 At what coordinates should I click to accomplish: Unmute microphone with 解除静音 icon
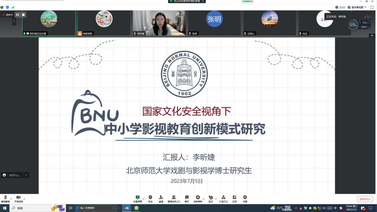5,199
